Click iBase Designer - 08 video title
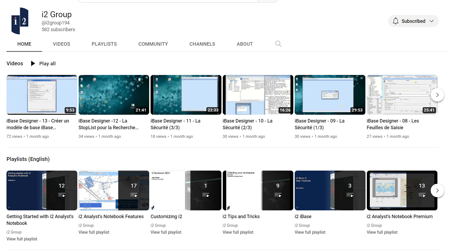The height and width of the screenshot is (252, 449). click(x=392, y=124)
